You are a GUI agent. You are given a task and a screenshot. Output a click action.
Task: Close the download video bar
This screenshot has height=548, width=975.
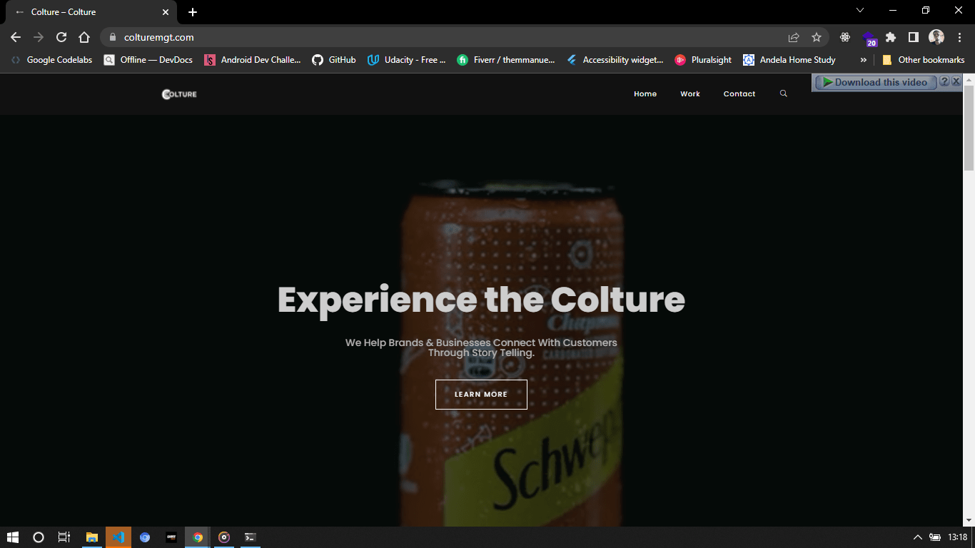956,81
